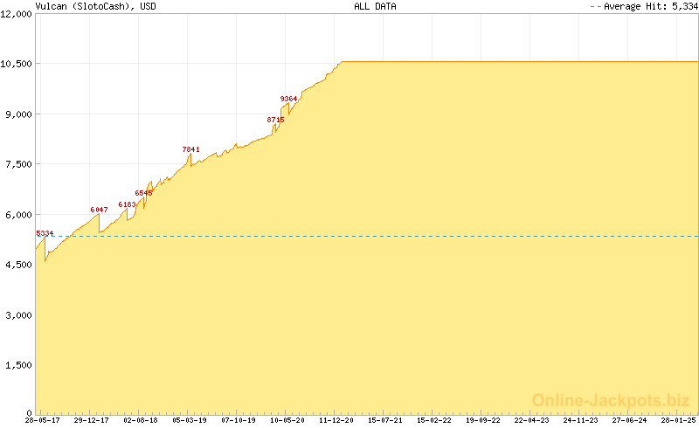Select the 11-12-20 x-axis date
Image resolution: width=699 pixels, height=428 pixels.
[336, 420]
